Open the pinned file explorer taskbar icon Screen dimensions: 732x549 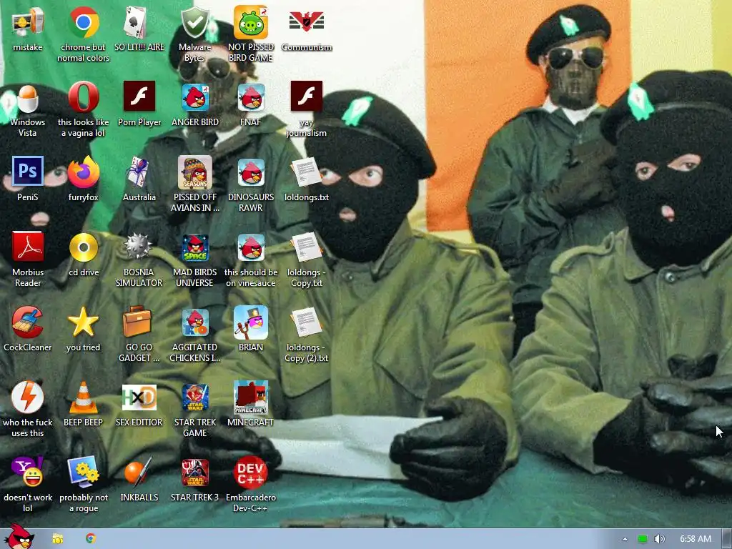point(57,539)
